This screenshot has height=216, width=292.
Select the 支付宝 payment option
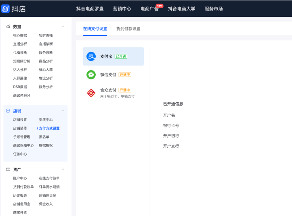coord(113,56)
